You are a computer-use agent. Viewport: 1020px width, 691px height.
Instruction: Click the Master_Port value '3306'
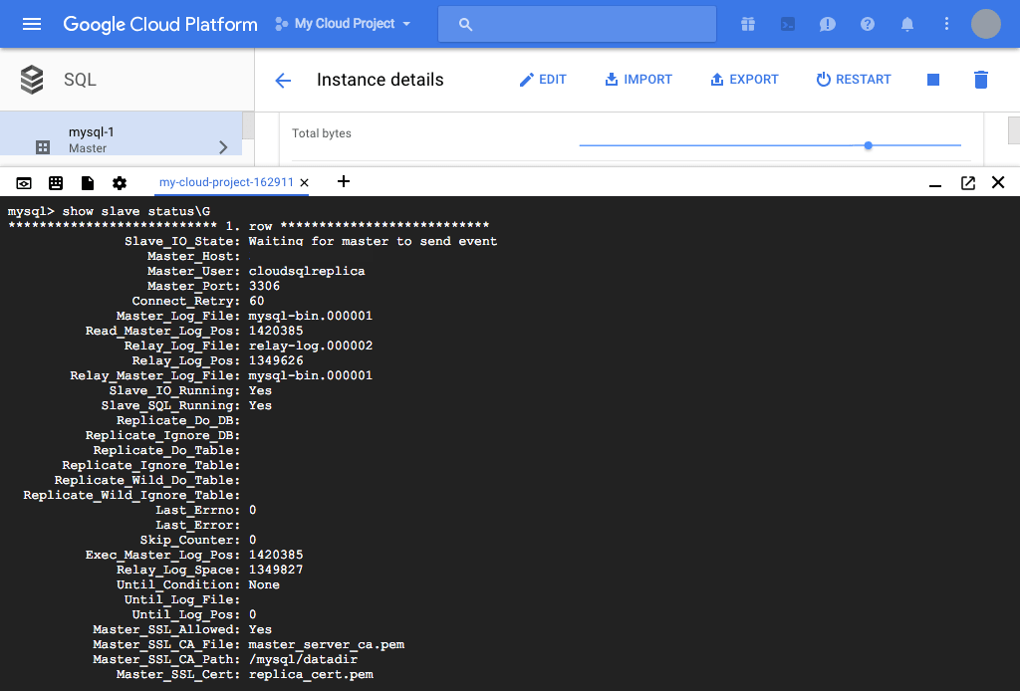(x=264, y=286)
